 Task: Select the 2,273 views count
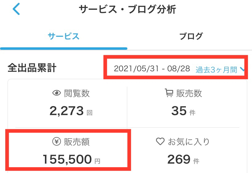tap(66, 111)
